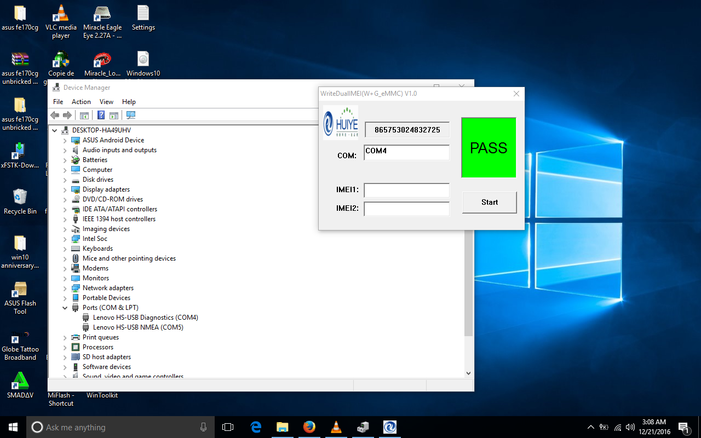Click the Forward arrow in Device Manager toolbar
Image resolution: width=701 pixels, height=438 pixels.
pyautogui.click(x=67, y=115)
